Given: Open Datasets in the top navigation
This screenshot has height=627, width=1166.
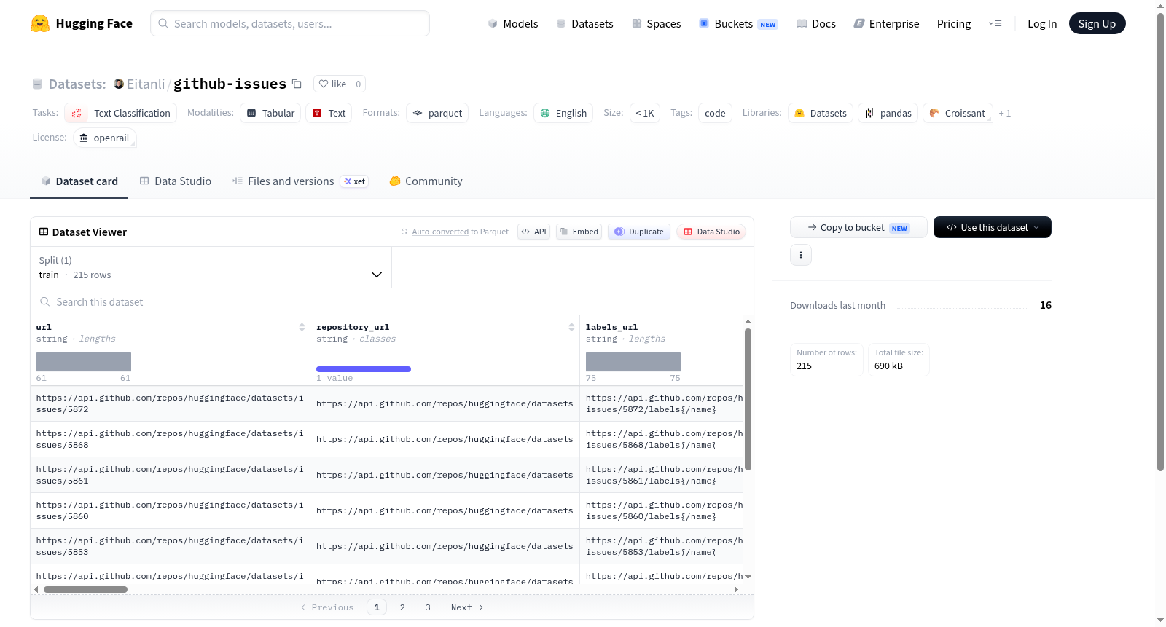Looking at the screenshot, I should point(584,24).
